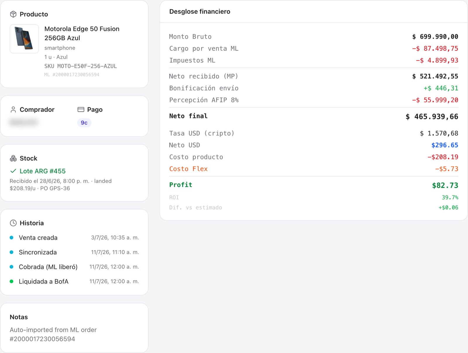The image size is (468, 353).
Task: Click the checkmark beside Lote ARG #455
Action: point(13,171)
